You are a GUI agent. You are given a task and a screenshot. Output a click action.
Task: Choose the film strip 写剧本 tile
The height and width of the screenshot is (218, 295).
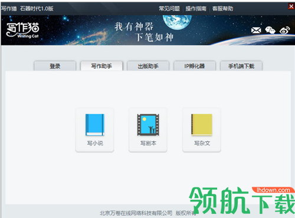148,130
